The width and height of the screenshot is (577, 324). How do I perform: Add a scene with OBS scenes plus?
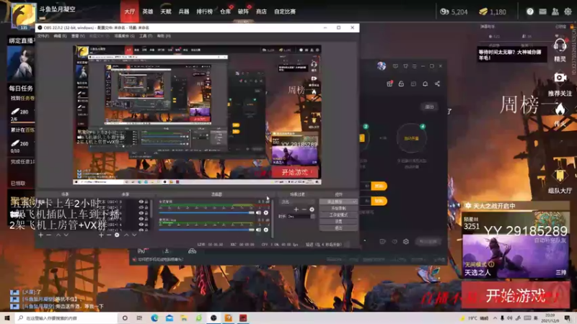click(x=41, y=235)
